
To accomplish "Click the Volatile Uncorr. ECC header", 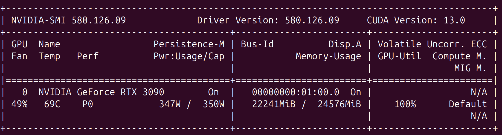I will pos(432,44).
